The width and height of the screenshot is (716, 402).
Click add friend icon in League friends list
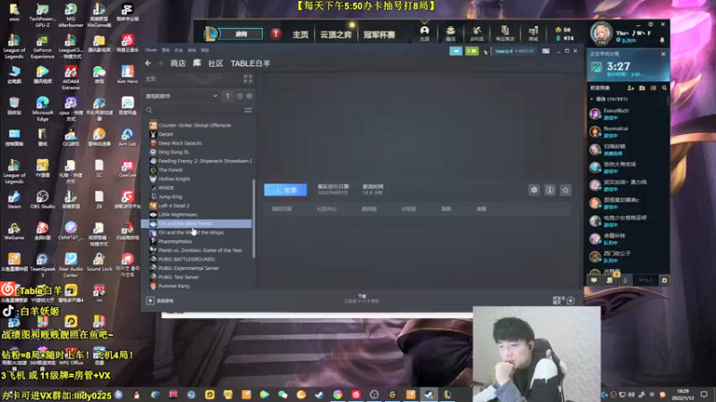631,88
